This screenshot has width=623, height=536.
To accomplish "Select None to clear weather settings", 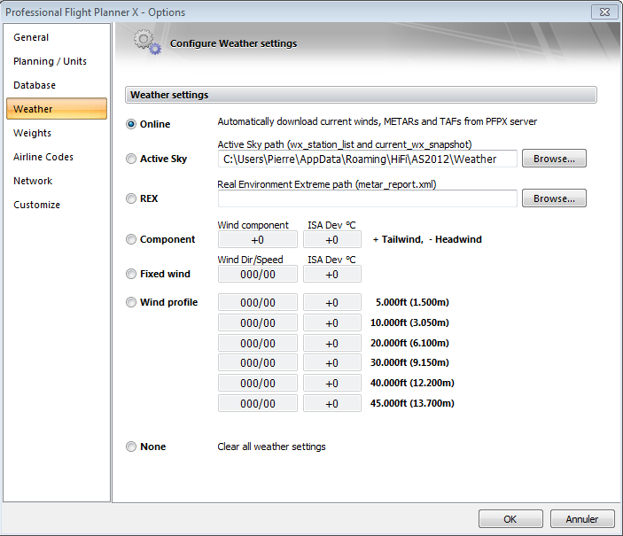I will (131, 447).
